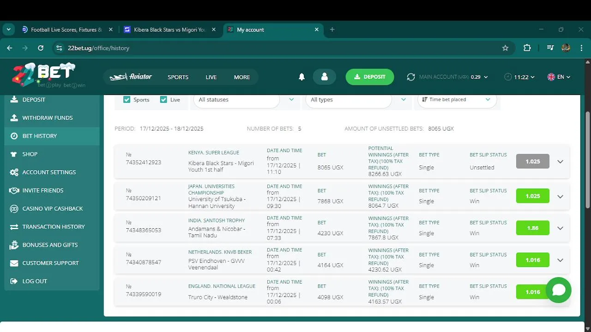Open the 11:22 time zone dropdown
Viewport: 591px width, 332px height.
(519, 77)
